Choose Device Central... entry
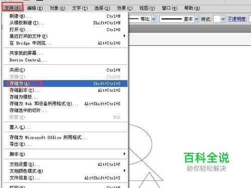 click(65, 60)
